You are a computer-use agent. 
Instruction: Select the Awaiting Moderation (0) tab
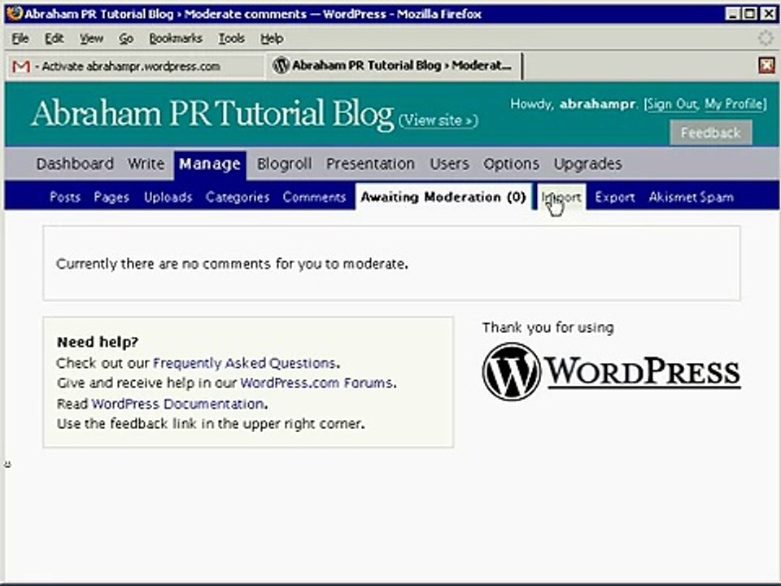443,197
